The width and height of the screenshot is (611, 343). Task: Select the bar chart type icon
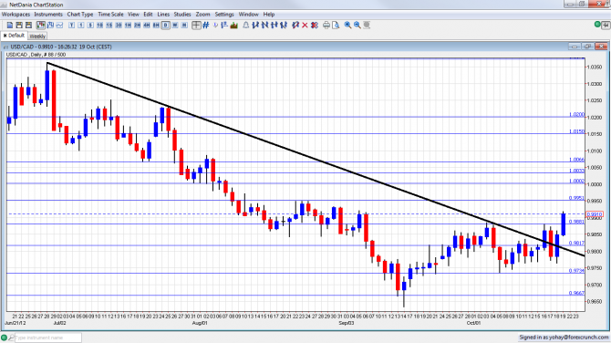(50, 25)
